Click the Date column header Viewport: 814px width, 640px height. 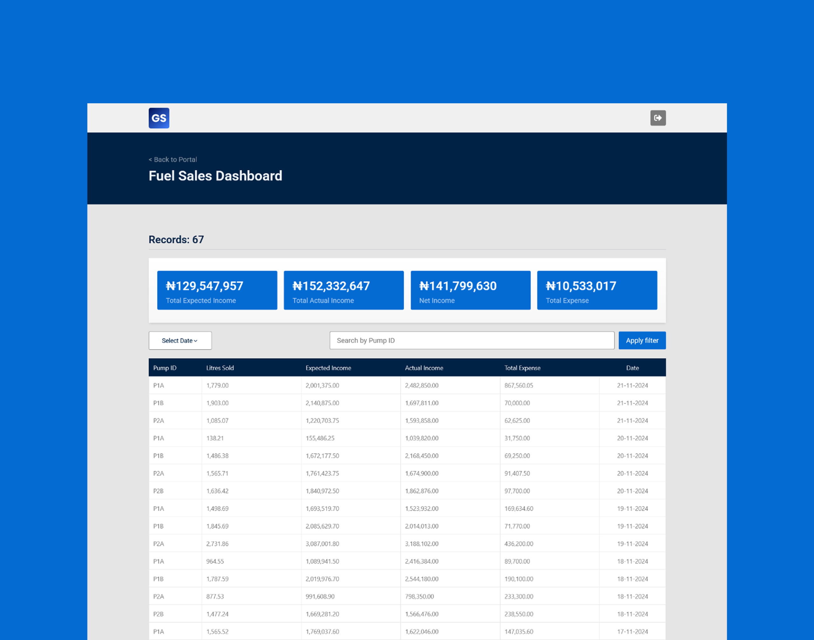632,368
